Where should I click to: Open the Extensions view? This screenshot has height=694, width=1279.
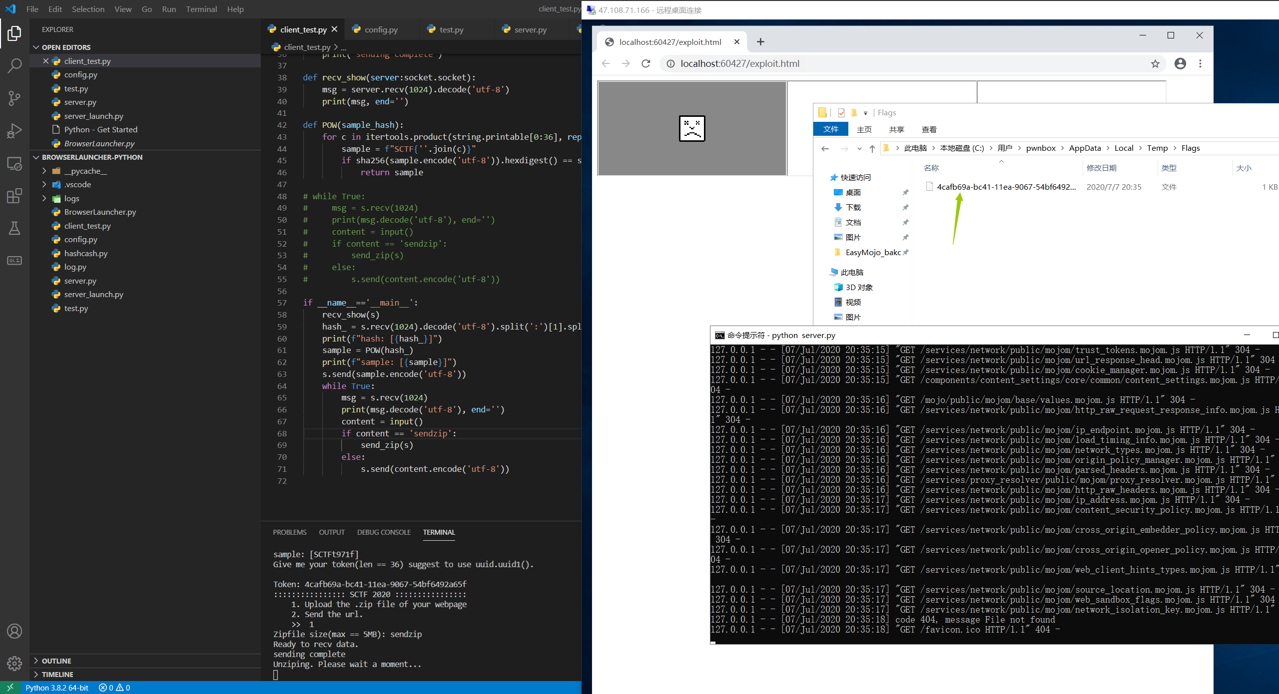coord(14,196)
